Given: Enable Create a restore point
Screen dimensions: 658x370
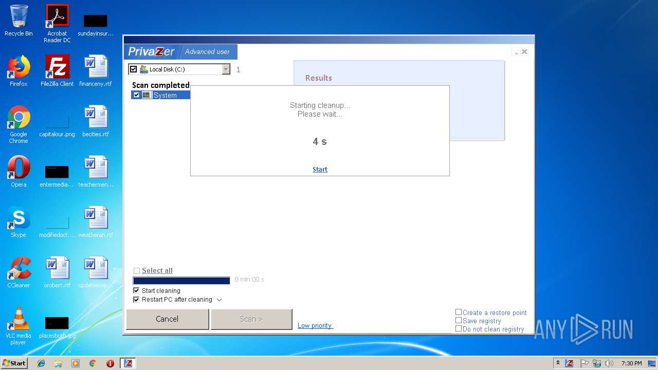Looking at the screenshot, I should click(x=459, y=312).
